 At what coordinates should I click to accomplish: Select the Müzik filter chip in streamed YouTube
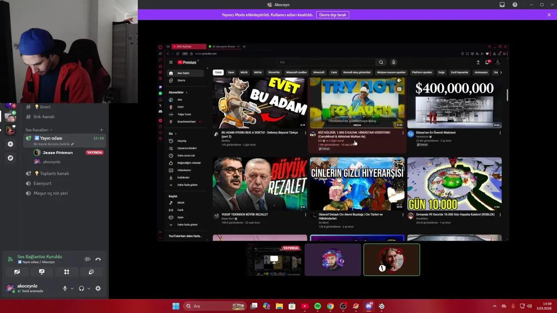(x=244, y=73)
